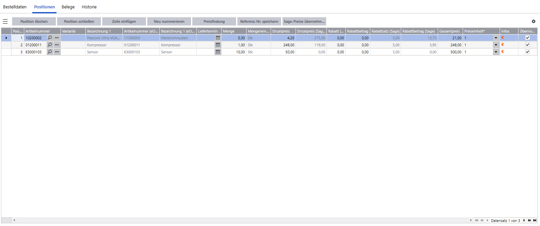
Task: Toggle checkbox in first row Peacock Ultra
Action: point(528,38)
